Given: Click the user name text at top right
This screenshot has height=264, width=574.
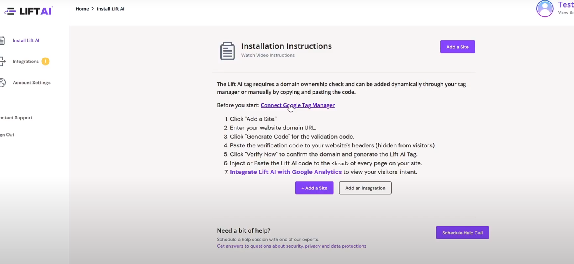Looking at the screenshot, I should (x=566, y=5).
